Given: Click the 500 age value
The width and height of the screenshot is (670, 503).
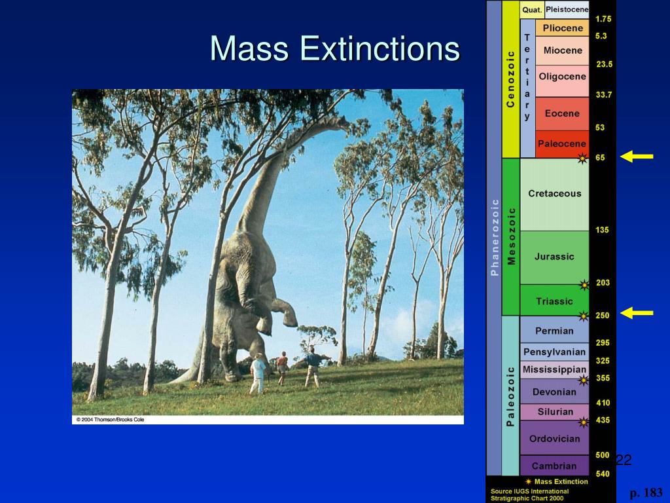Looking at the screenshot, I should pyautogui.click(x=603, y=455).
